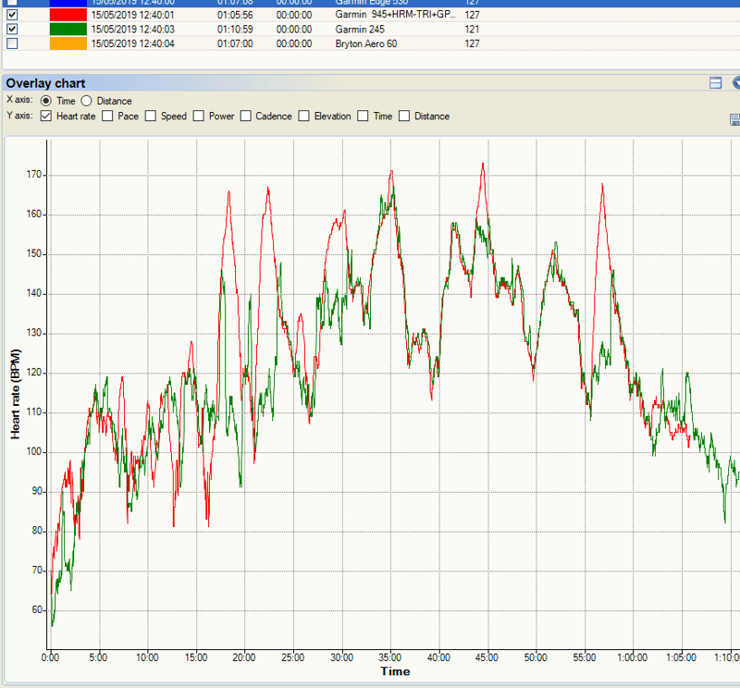Click the '35:00' time axis tick label

pos(389,657)
